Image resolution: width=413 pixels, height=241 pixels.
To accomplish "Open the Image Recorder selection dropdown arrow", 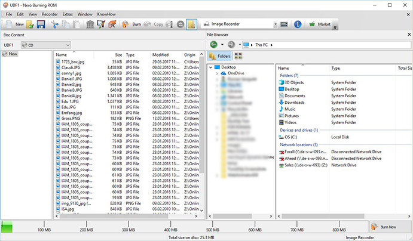I will click(276, 24).
